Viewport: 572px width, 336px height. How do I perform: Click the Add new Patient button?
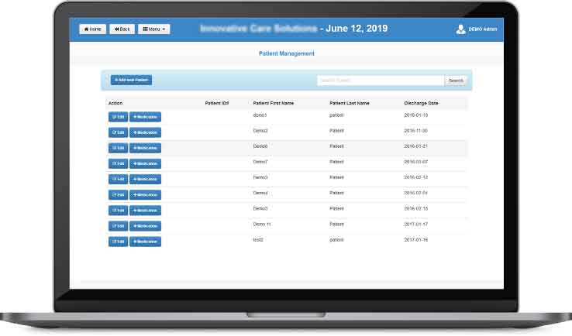click(x=131, y=80)
